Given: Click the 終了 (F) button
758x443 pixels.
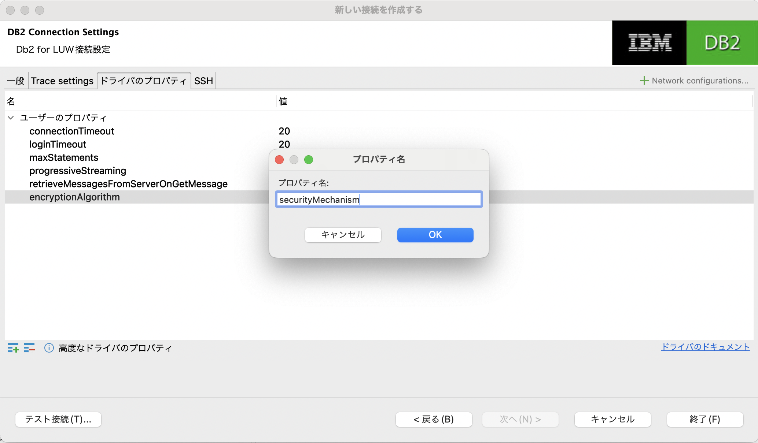Looking at the screenshot, I should coord(705,420).
